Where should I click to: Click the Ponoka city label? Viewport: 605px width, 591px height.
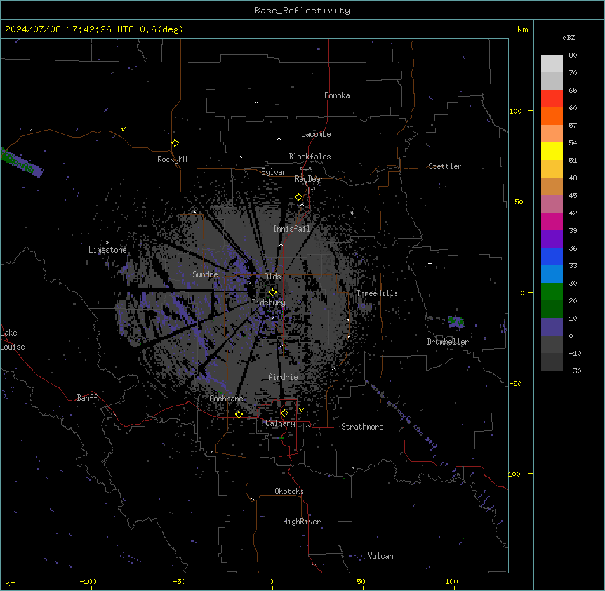pos(337,95)
